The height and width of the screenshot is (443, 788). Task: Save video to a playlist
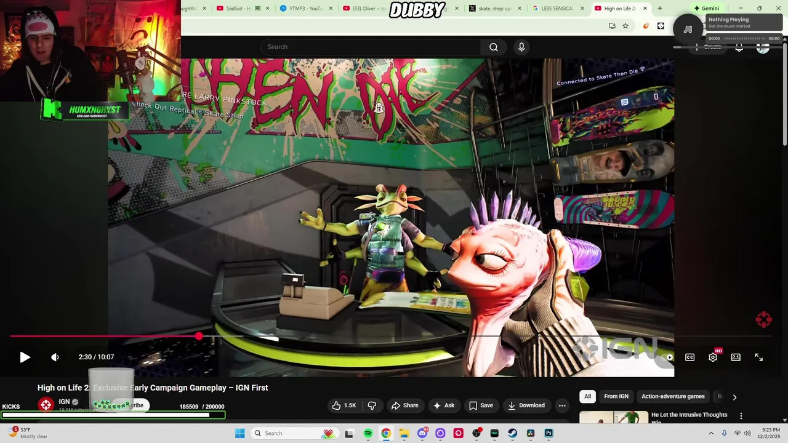(481, 405)
